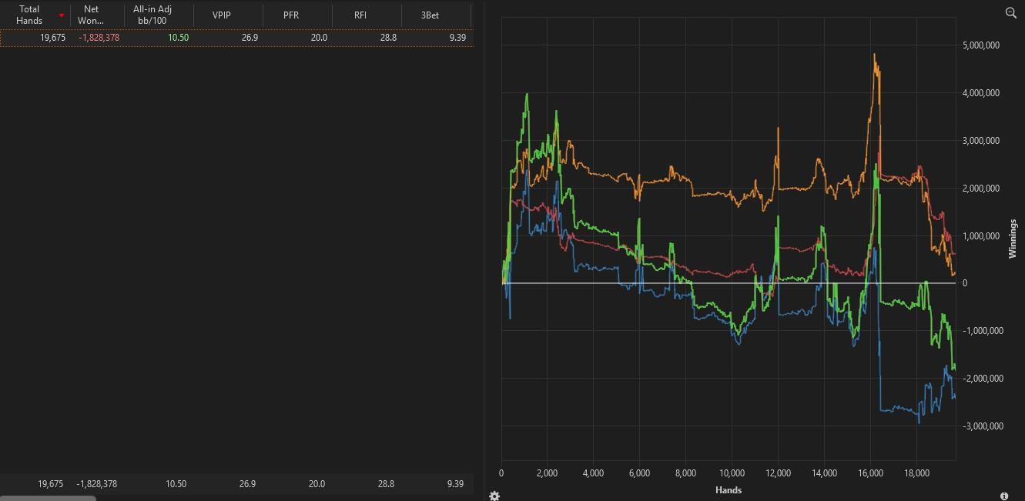
Task: Click the green 10.50 bb/100 value
Action: (178, 37)
